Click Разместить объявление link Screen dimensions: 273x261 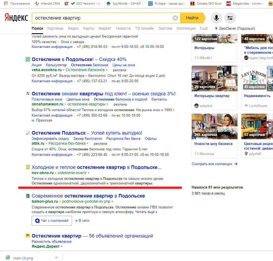tap(52, 242)
